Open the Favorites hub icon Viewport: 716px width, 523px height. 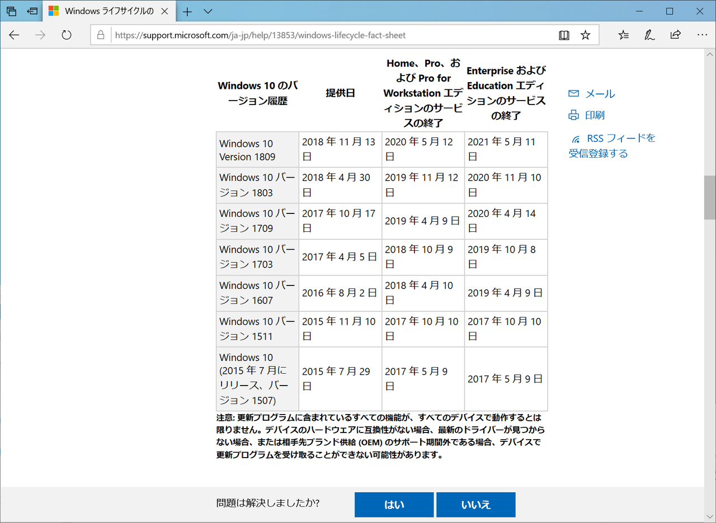click(623, 35)
